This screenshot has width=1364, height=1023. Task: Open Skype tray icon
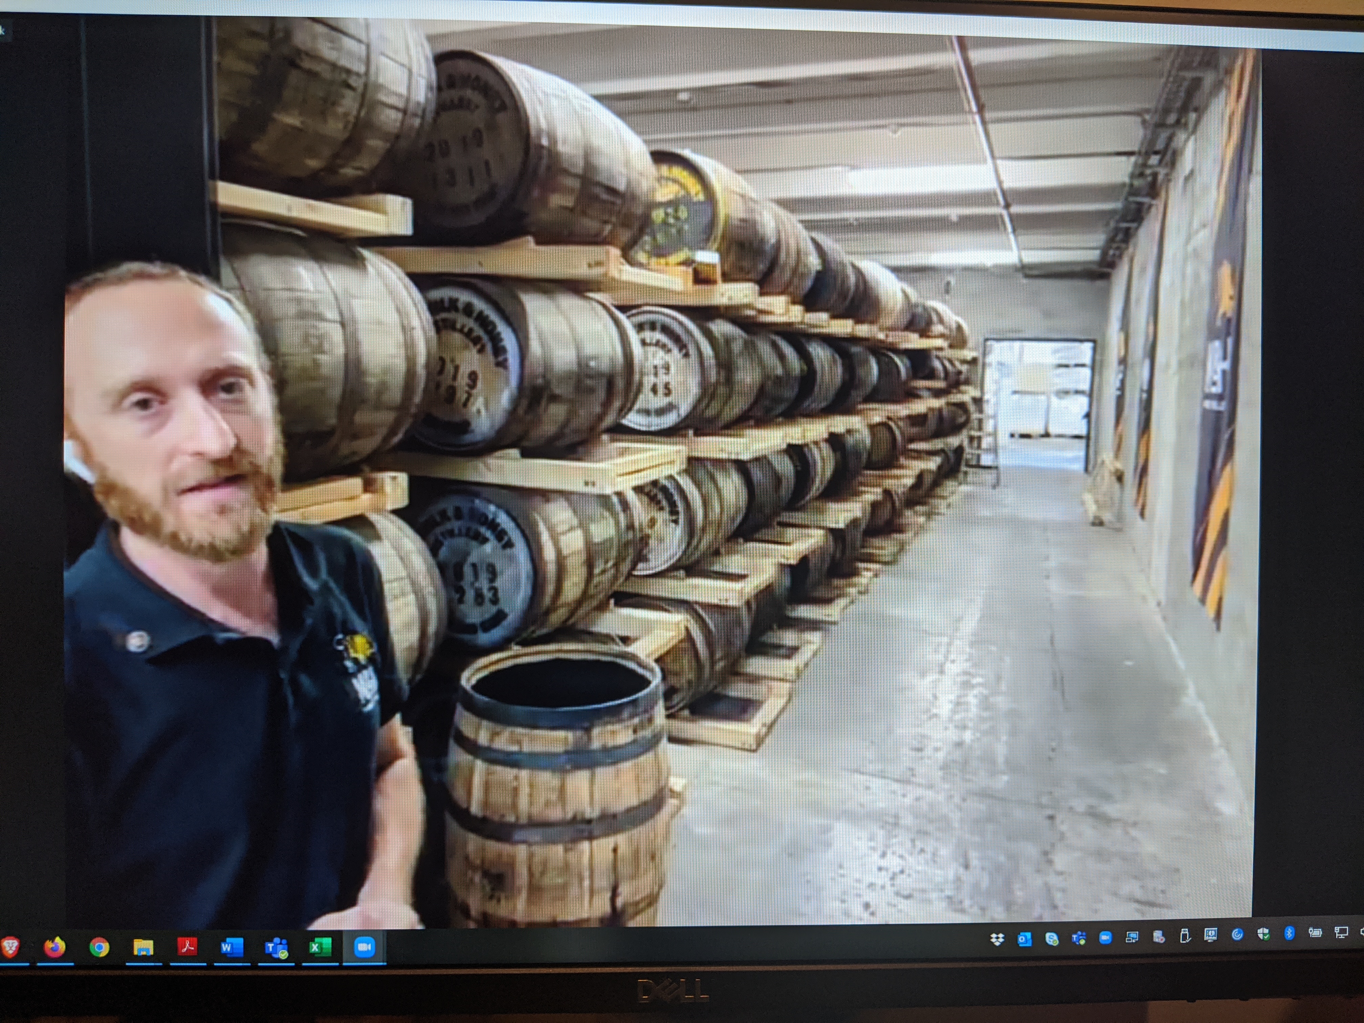[x=1051, y=938]
